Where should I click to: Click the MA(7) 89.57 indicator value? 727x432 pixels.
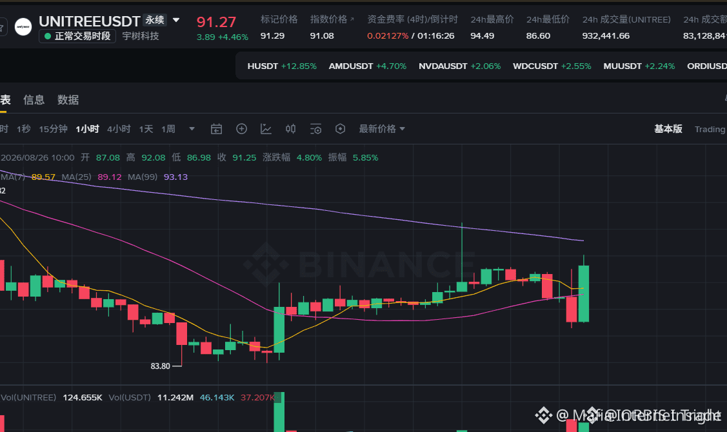click(43, 177)
